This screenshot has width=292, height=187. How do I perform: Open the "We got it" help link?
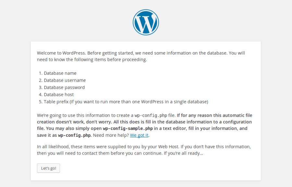point(139,135)
